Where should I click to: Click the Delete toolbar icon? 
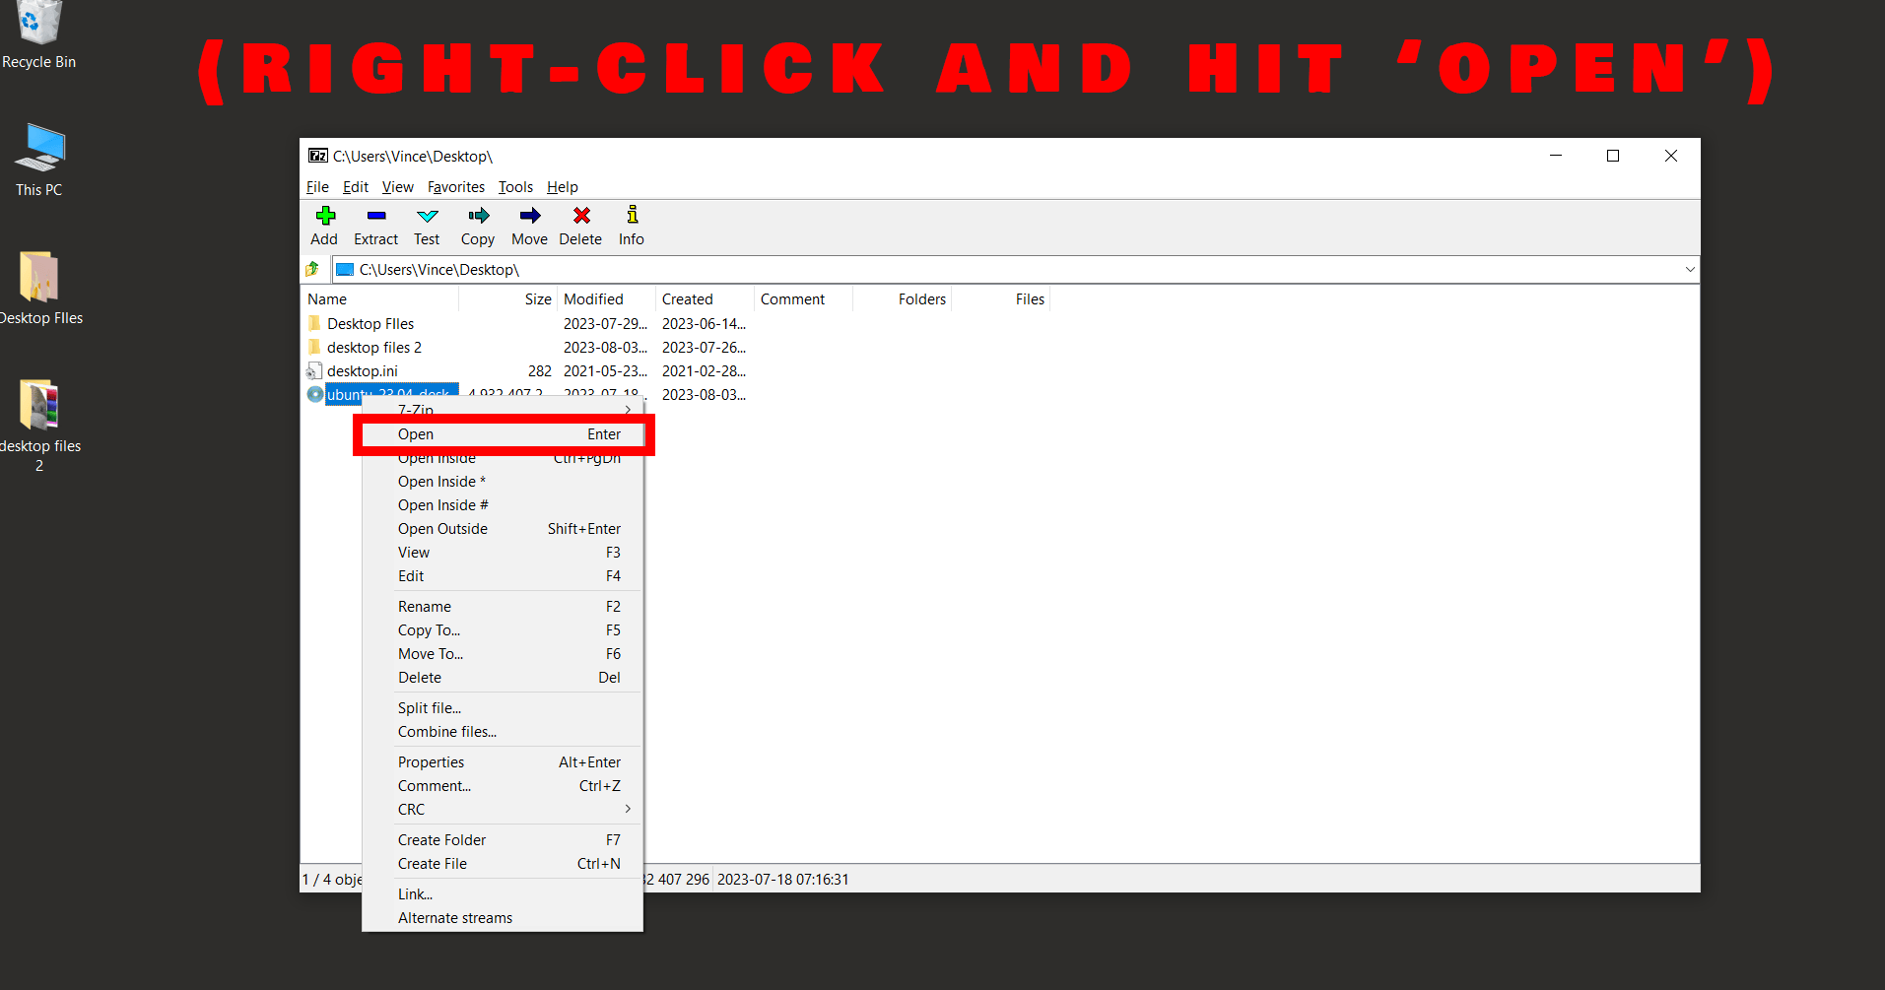tap(580, 225)
